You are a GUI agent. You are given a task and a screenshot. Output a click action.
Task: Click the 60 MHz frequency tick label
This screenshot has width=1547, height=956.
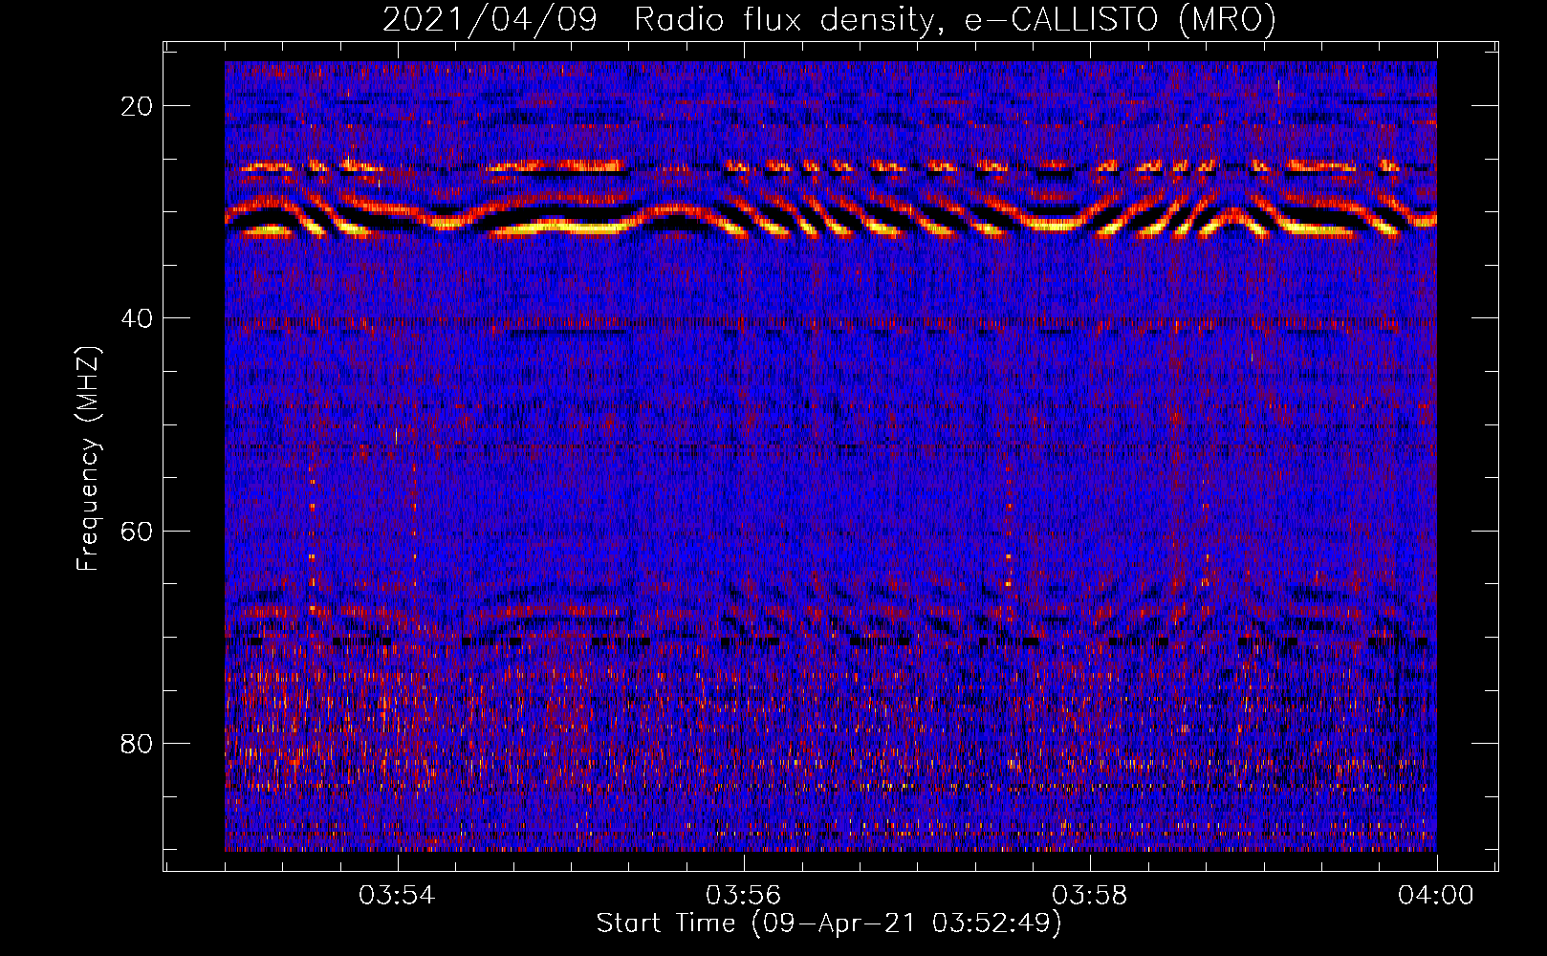[x=138, y=531]
